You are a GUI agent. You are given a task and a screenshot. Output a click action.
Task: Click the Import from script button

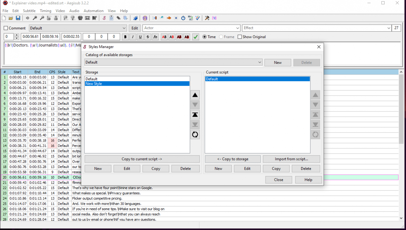(x=292, y=159)
